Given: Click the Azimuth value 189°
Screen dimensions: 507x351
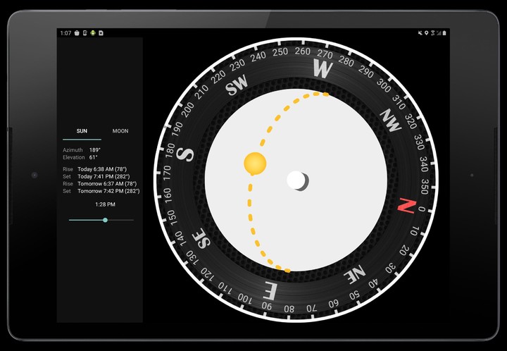Looking at the screenshot, I should (95, 150).
